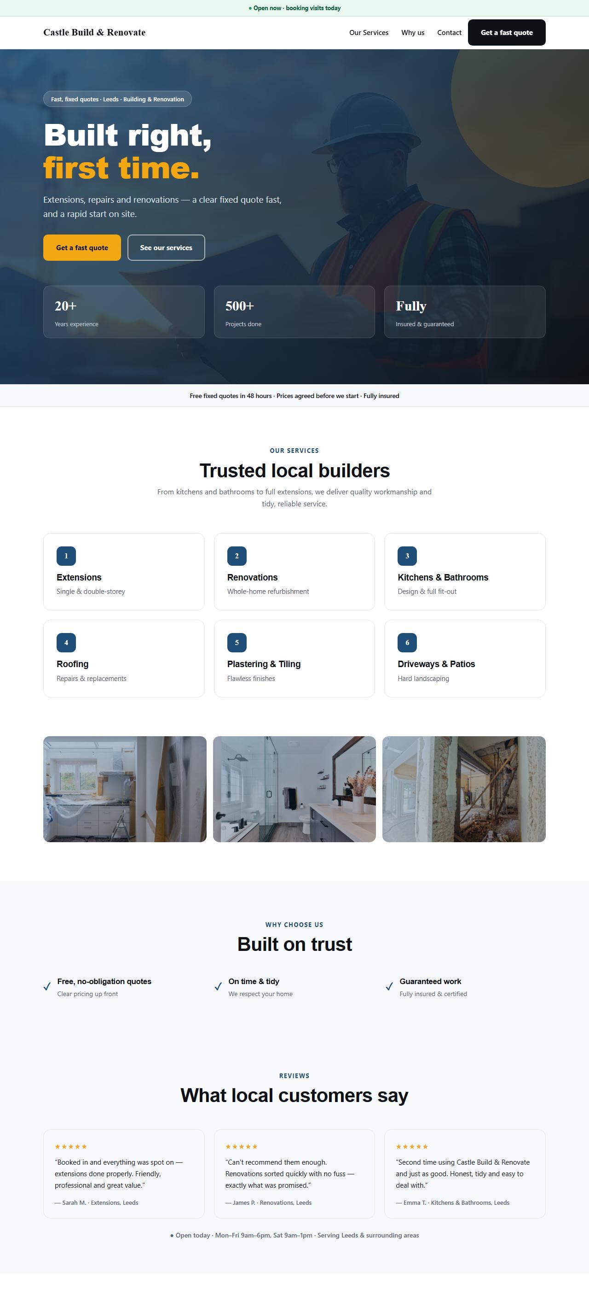Click the number 3 badge on Kitchens & Bathrooms

(x=407, y=556)
